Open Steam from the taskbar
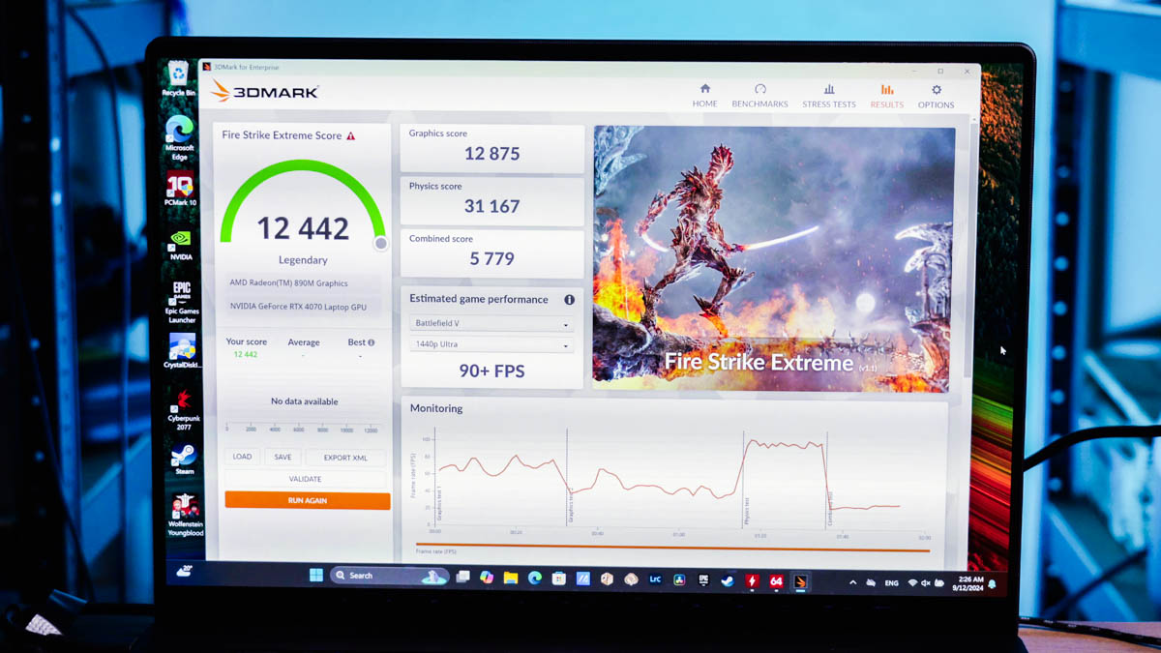Screen dimensions: 1161x653 (x=728, y=580)
